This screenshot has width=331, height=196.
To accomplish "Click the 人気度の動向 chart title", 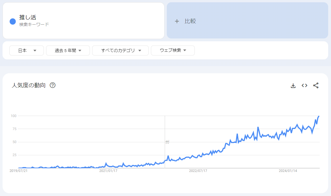I will [x=29, y=85].
